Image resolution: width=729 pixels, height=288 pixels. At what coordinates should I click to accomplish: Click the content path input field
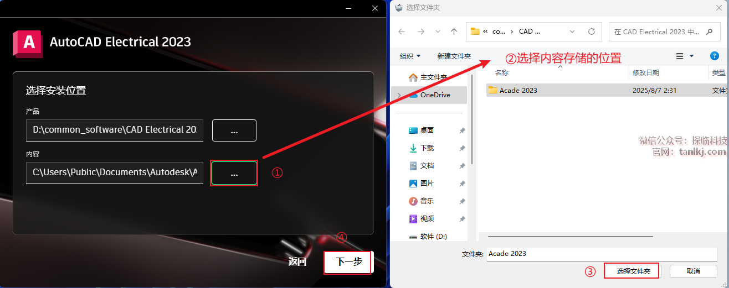point(115,173)
